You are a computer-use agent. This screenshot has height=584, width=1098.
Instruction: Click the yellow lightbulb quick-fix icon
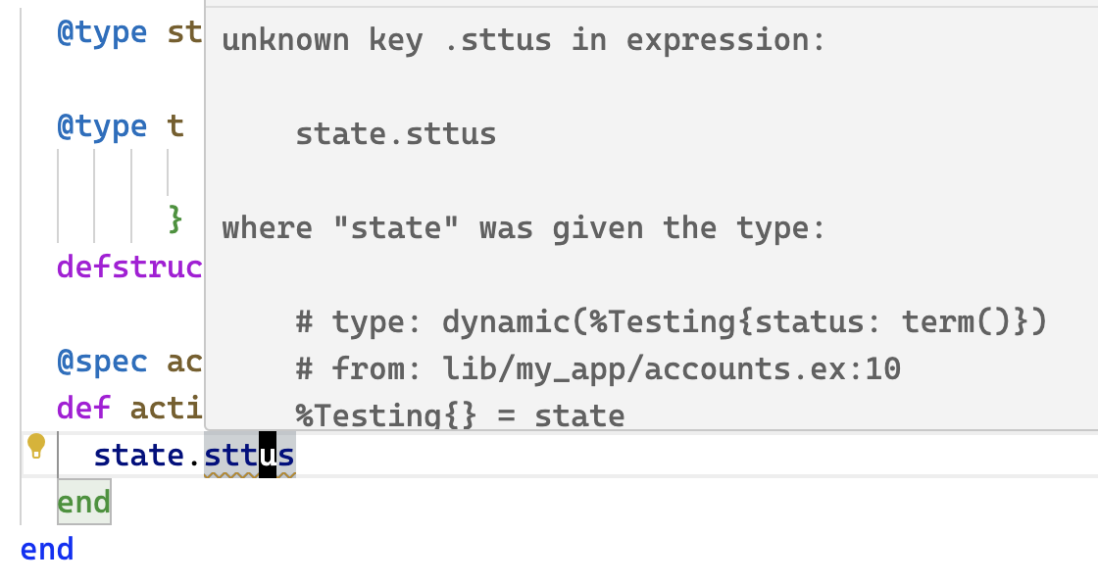(35, 446)
